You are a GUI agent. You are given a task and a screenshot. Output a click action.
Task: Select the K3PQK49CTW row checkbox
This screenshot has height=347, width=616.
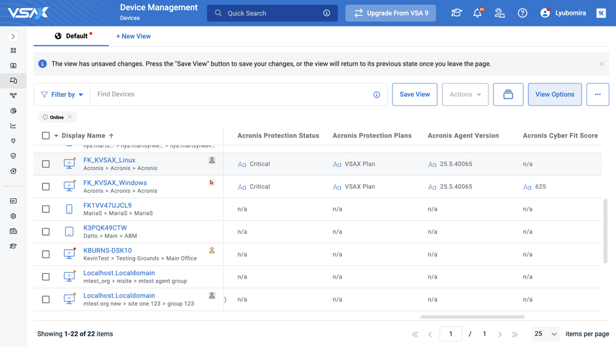46,231
